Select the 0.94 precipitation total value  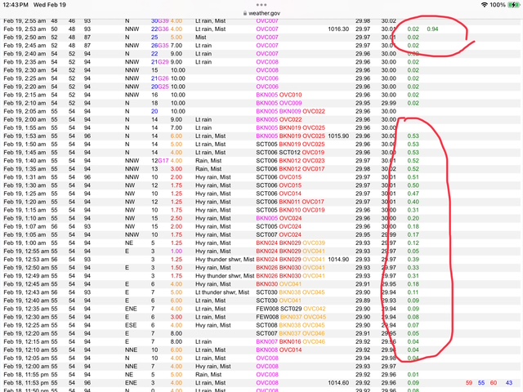coord(432,29)
